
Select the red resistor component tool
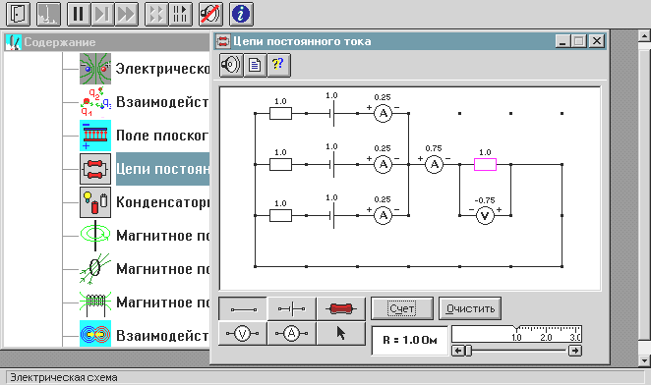click(x=341, y=308)
